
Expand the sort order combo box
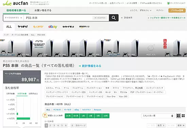[x=158, y=116]
